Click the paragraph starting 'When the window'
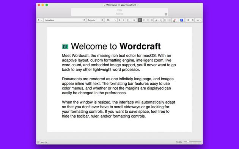 click(118, 109)
